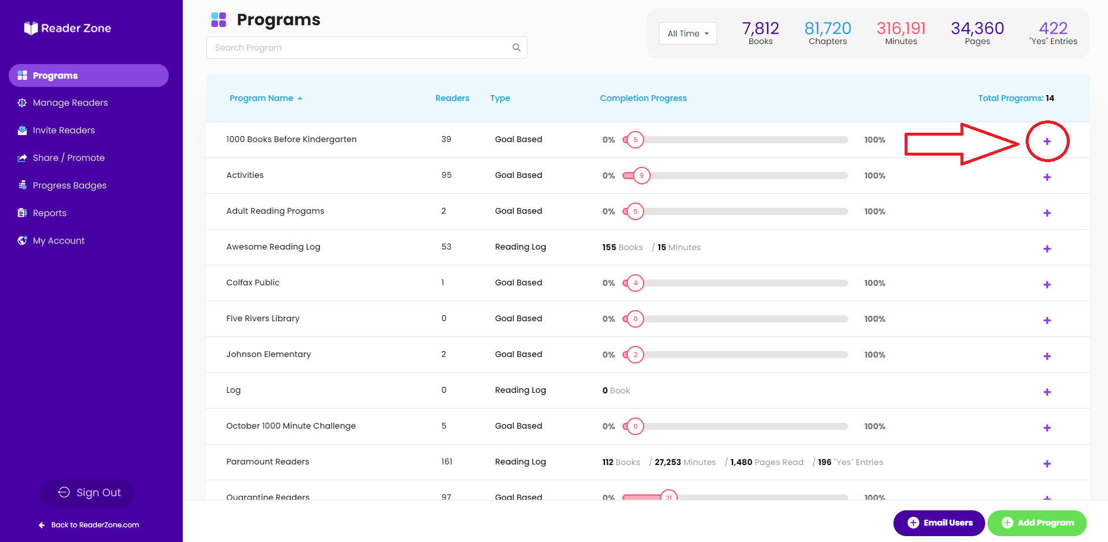Open the All Time period dropdown
This screenshot has height=542, width=1108.
tap(688, 33)
